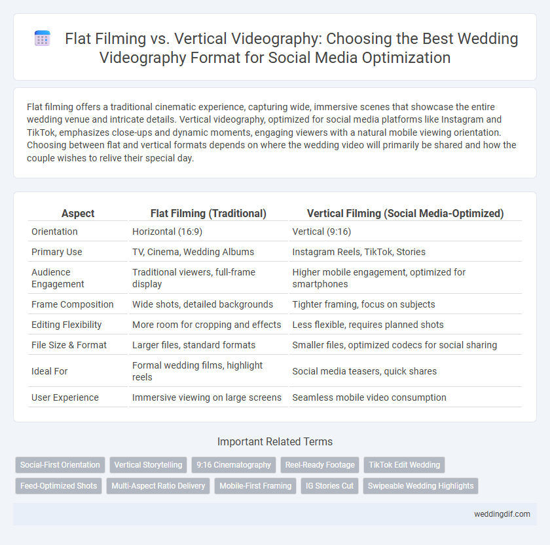Select the 9:16 Cinematography tag
550x545 pixels.
234,465
